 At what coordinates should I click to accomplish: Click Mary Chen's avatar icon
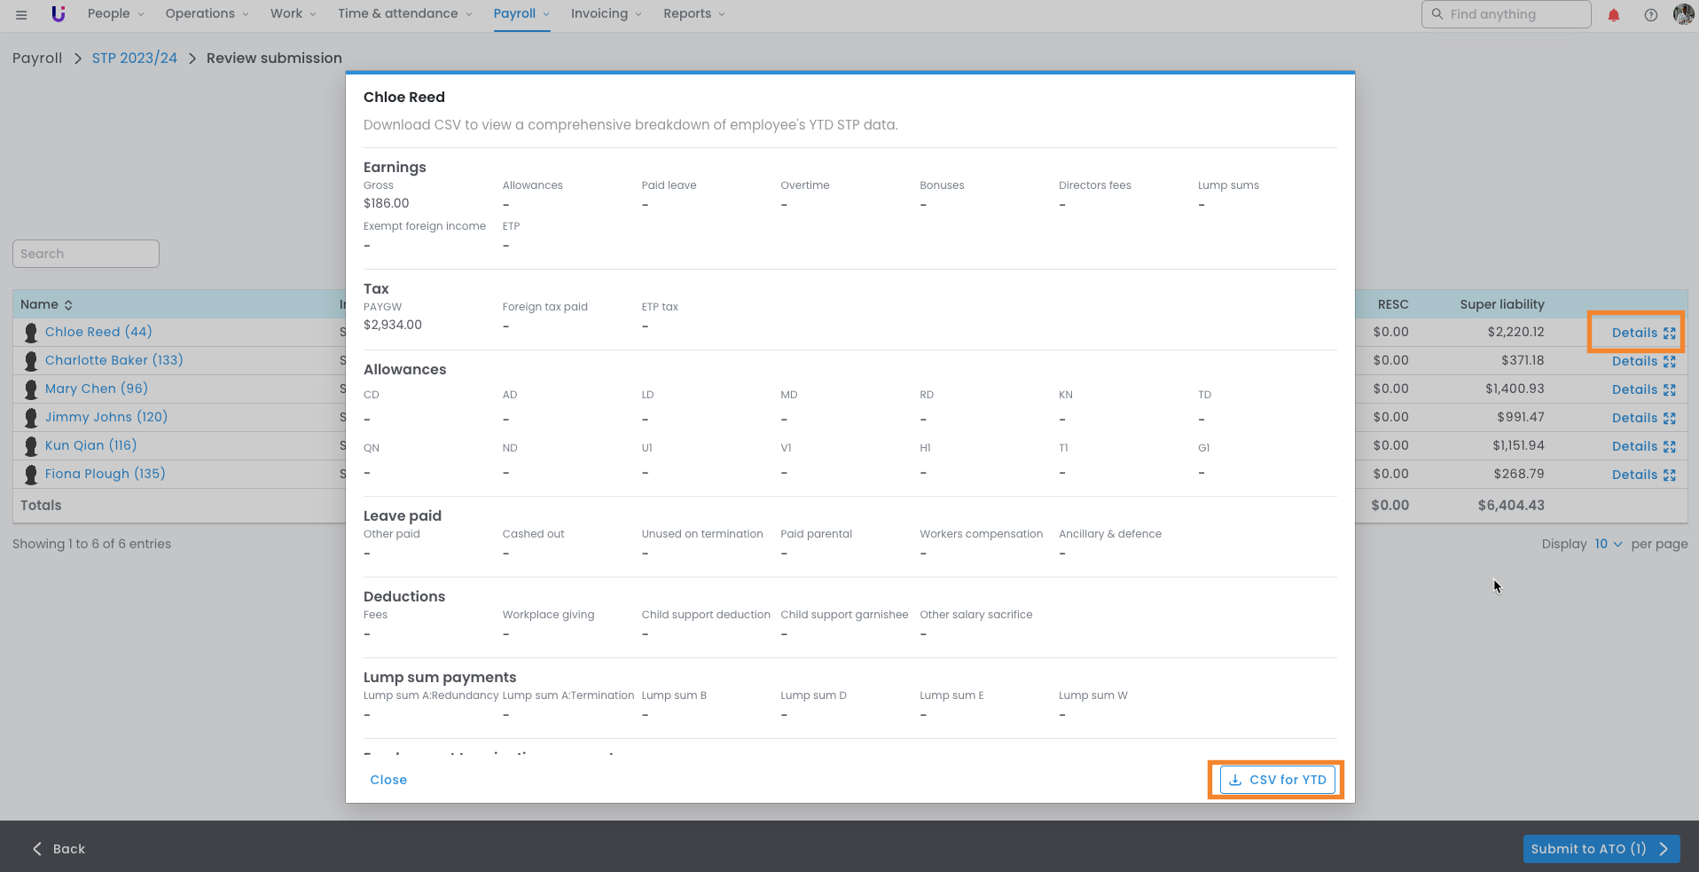click(31, 389)
